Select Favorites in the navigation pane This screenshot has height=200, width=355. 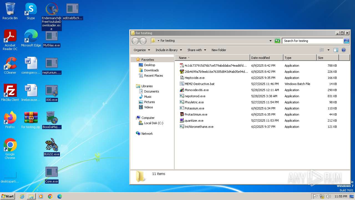[x=148, y=60]
